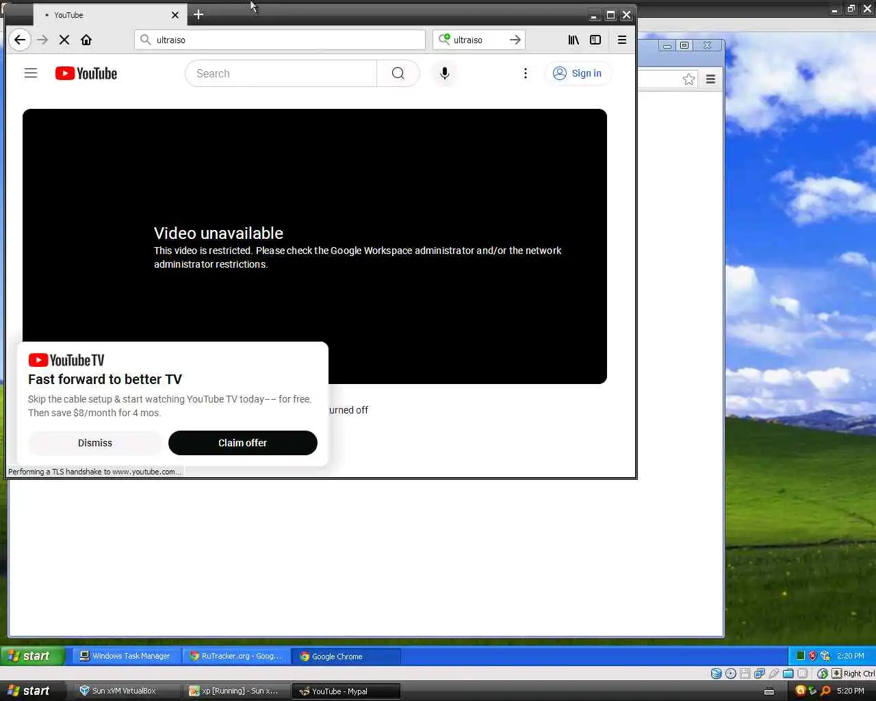Click the guest clock showing 2:20 PM

coord(851,656)
